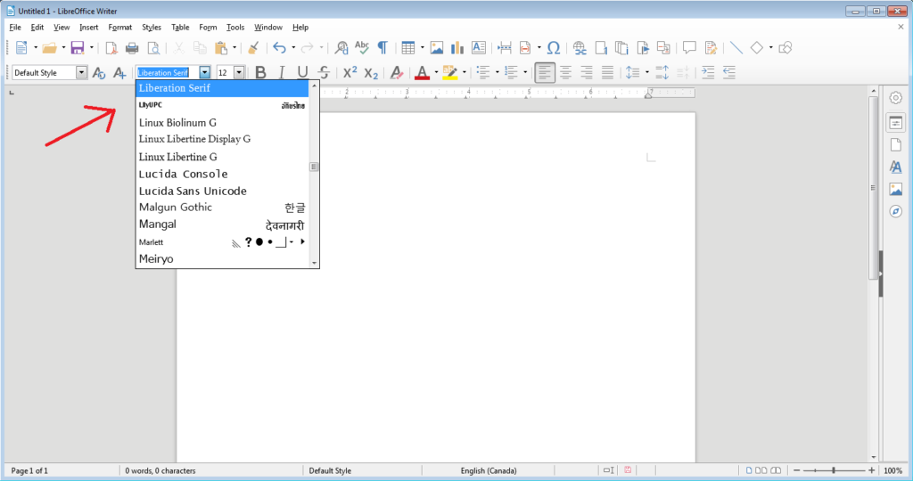Viewport: 913px width, 481px height.
Task: Toggle Italic formatting
Action: tap(282, 73)
